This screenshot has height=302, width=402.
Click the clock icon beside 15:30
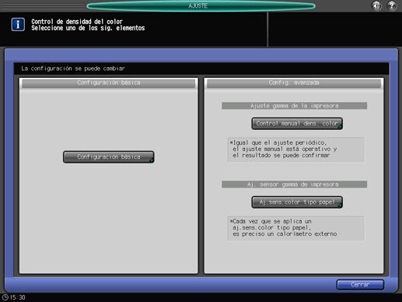[5, 297]
